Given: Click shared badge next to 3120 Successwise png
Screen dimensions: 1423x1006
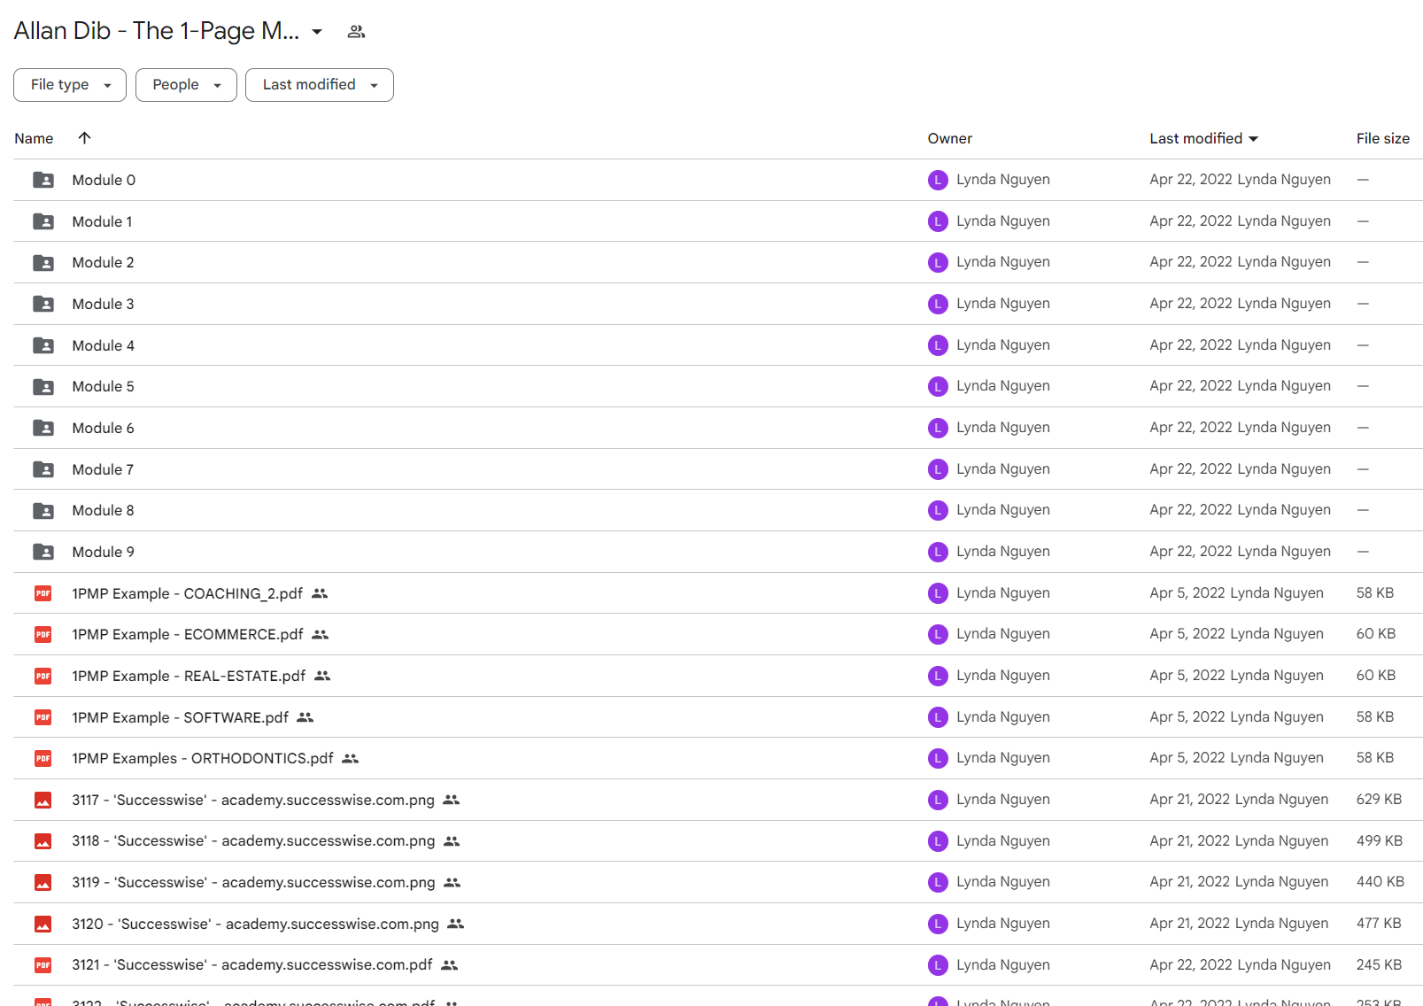Looking at the screenshot, I should 456,924.
